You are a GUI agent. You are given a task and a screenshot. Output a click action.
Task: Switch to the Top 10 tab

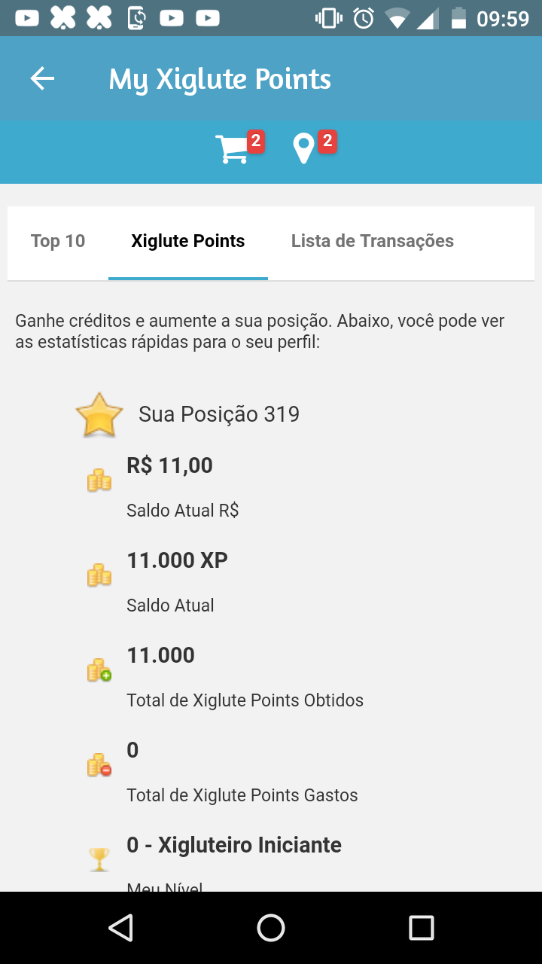pyautogui.click(x=58, y=241)
